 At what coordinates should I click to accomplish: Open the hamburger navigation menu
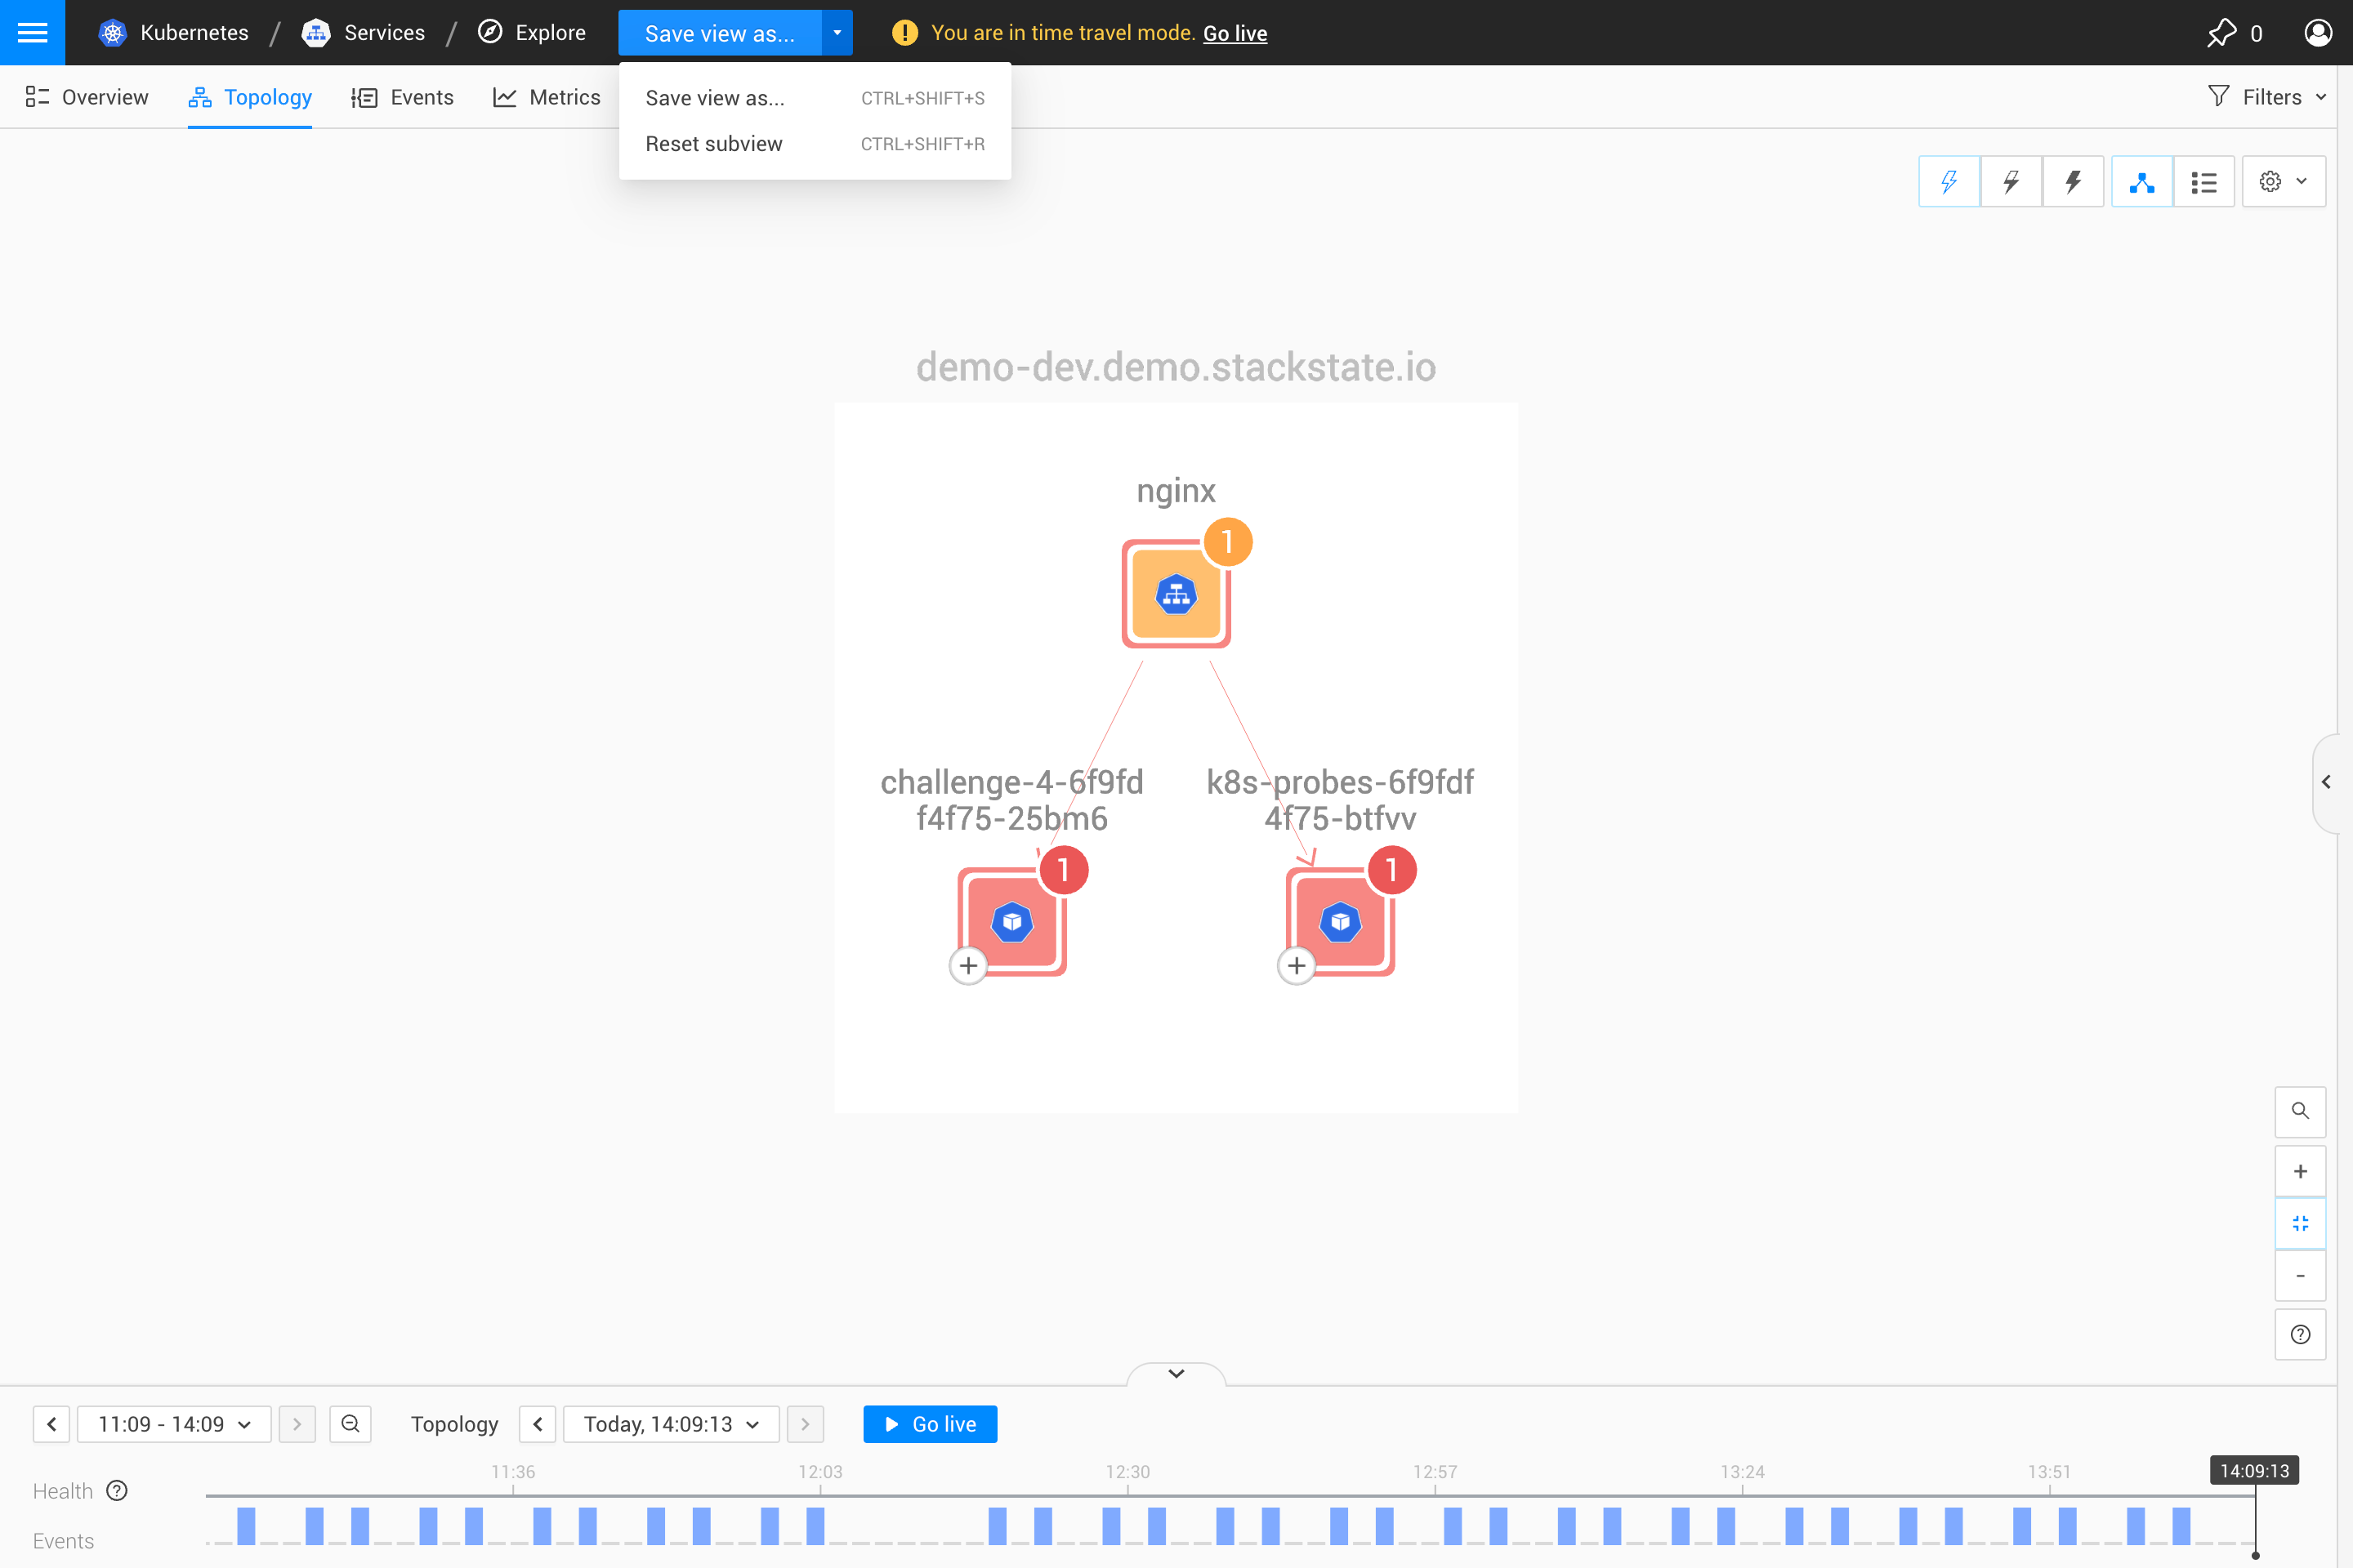point(32,32)
